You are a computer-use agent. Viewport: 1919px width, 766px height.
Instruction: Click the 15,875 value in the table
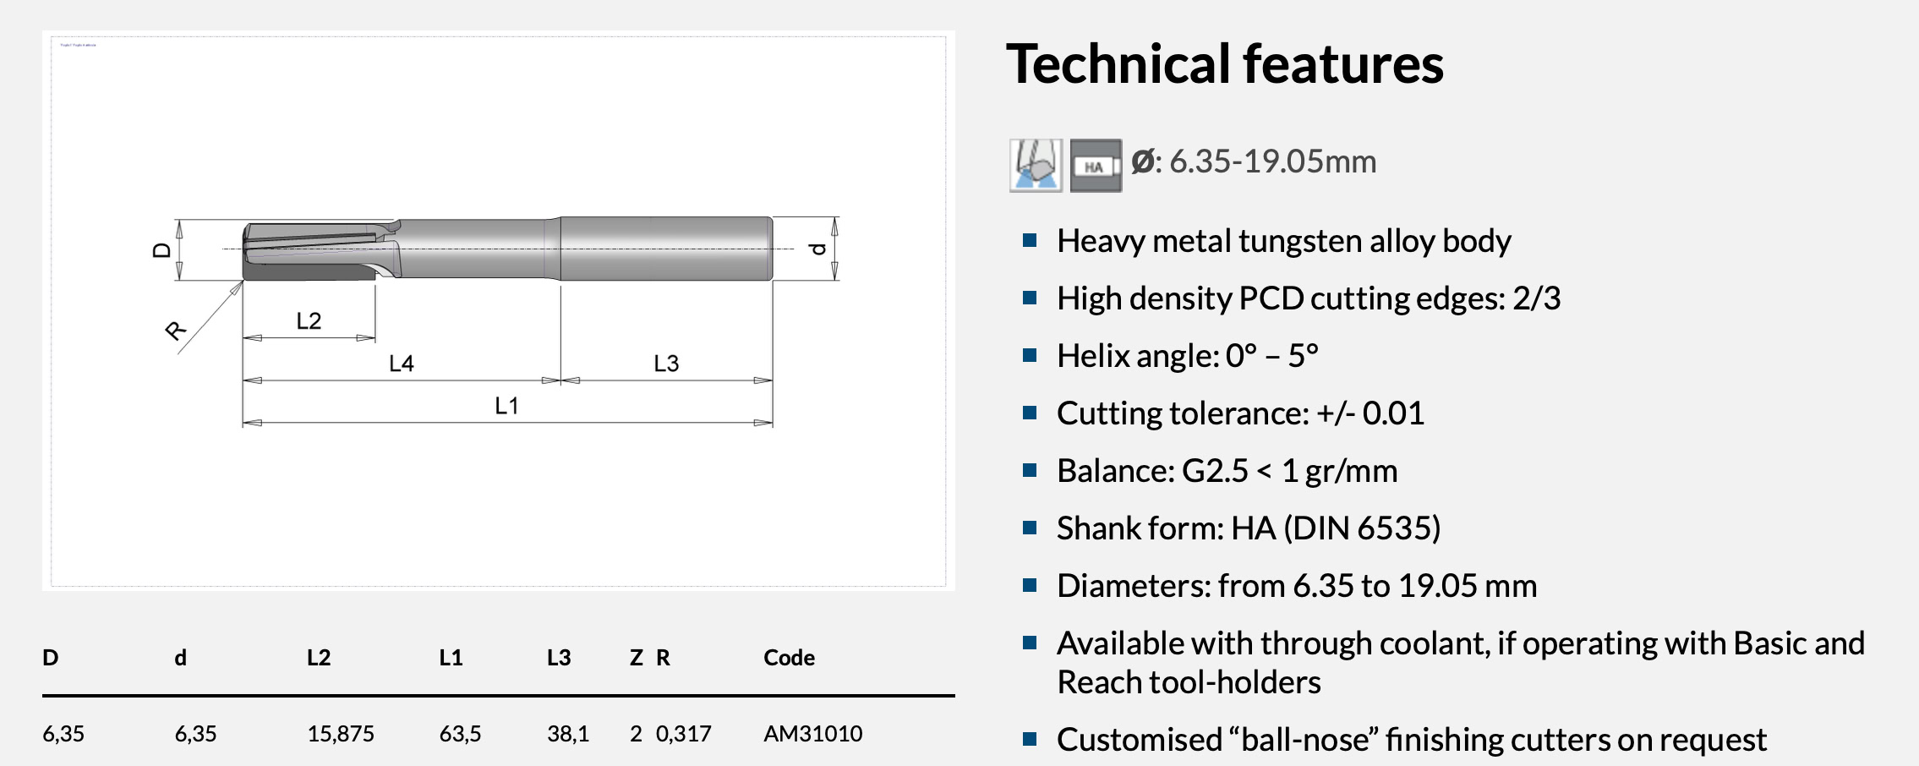tap(340, 734)
